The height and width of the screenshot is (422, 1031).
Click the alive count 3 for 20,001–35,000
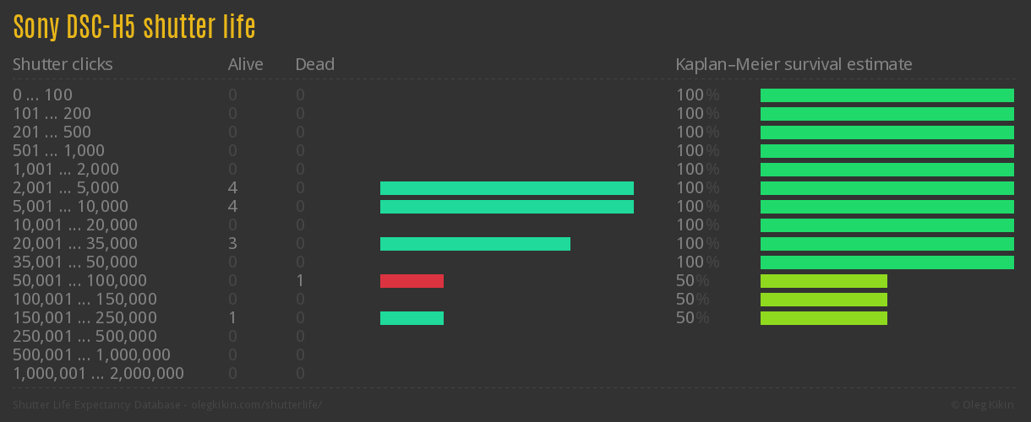[232, 244]
